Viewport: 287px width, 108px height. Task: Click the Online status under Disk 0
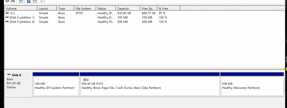(x=11, y=87)
